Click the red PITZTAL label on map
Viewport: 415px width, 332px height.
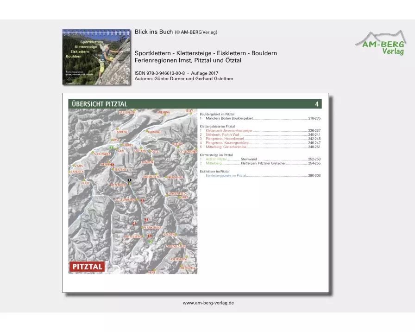[x=87, y=267]
